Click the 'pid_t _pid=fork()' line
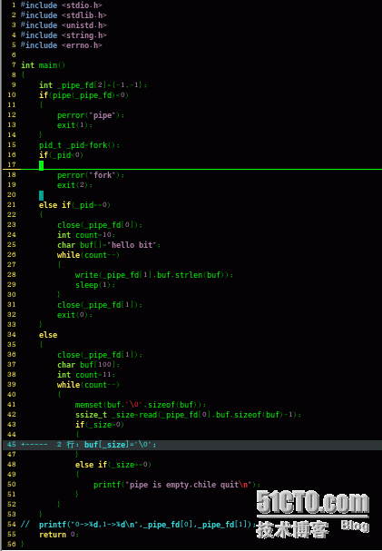 pyautogui.click(x=79, y=145)
